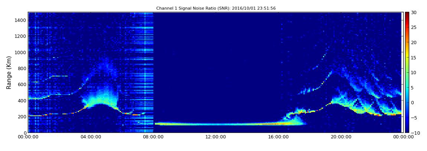Click the plot title about Channel 1 SNR
This screenshot has width=427, height=151.
216,9
